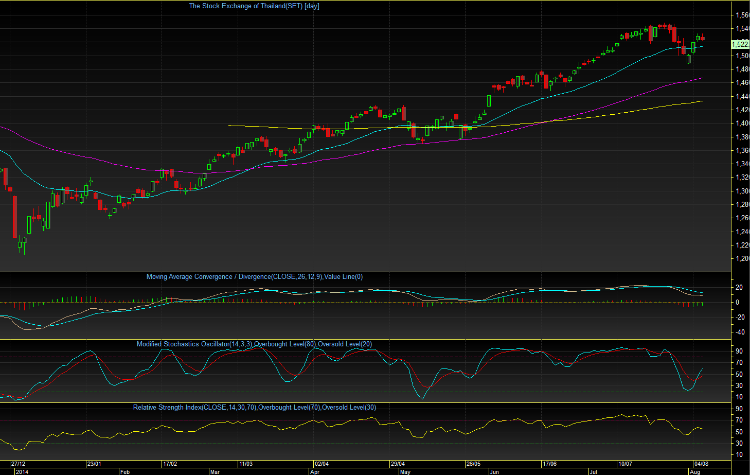
Task: Select the Apr month label
Action: (x=315, y=471)
